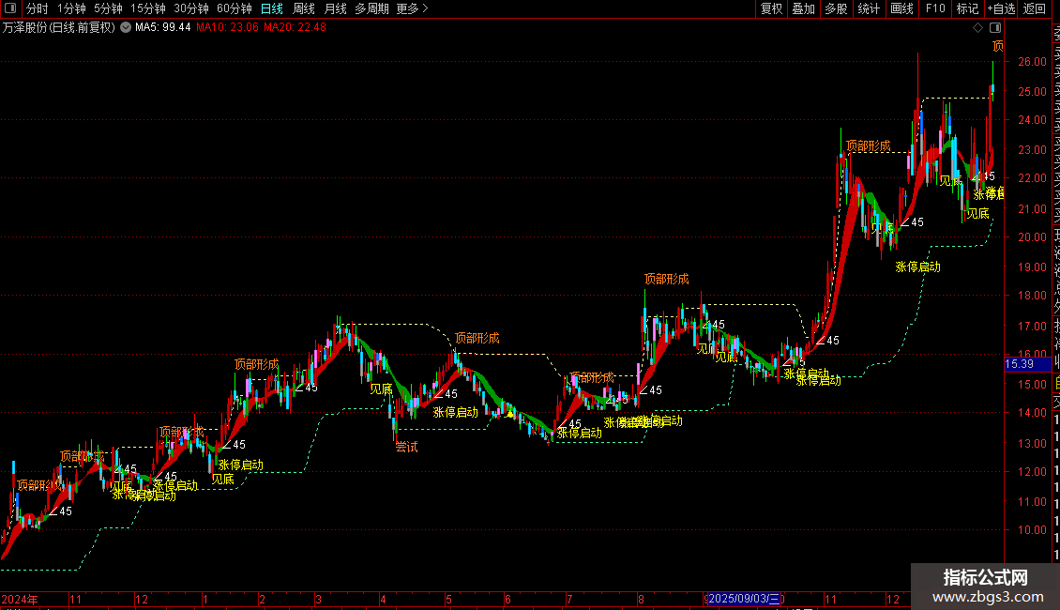Open the 复权 adjustment options
Viewport: 1060px width, 610px height.
point(771,8)
